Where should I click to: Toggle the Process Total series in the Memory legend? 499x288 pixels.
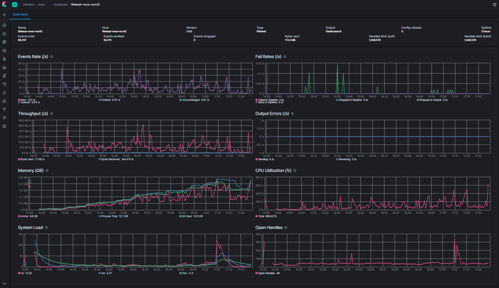(113, 216)
